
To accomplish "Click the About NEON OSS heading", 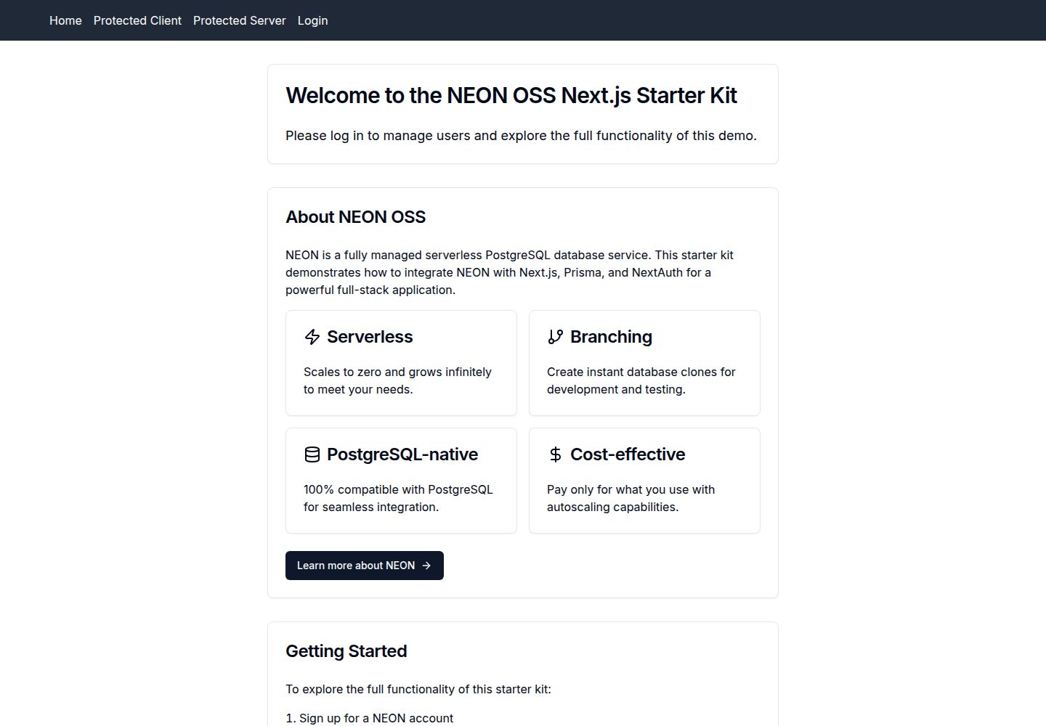I will [355, 217].
